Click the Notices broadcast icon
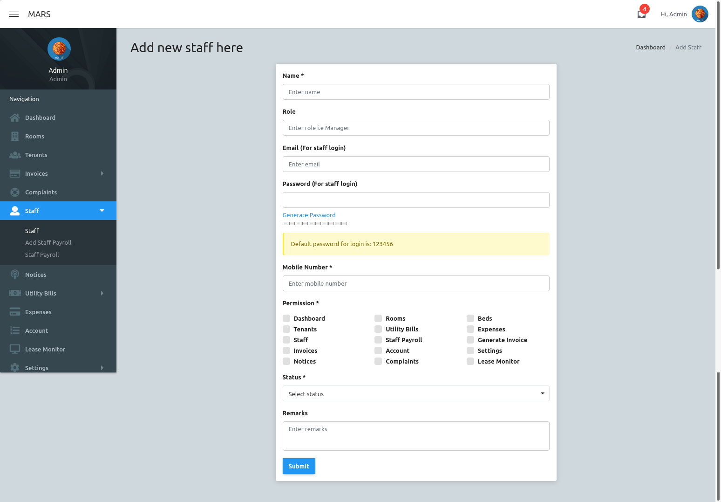 (14, 275)
